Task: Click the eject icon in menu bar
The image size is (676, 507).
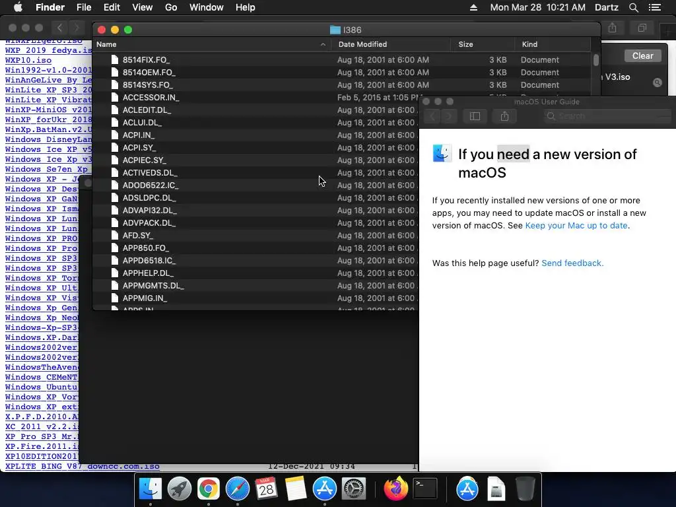Action: (x=473, y=7)
